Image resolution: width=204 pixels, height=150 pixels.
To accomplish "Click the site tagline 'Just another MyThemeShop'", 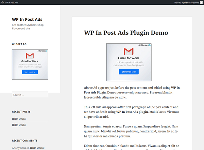I will [x=28, y=25].
